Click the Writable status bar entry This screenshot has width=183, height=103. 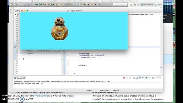(x=89, y=90)
